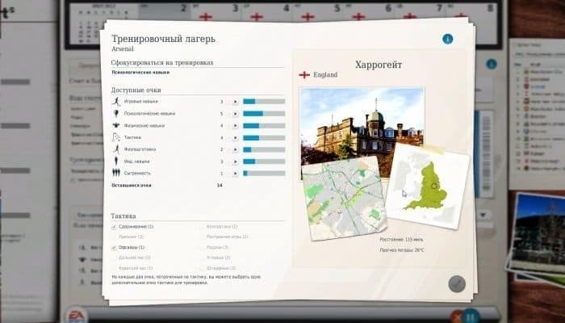Click the blue info icon in dialog
This screenshot has height=323, width=565.
[447, 39]
